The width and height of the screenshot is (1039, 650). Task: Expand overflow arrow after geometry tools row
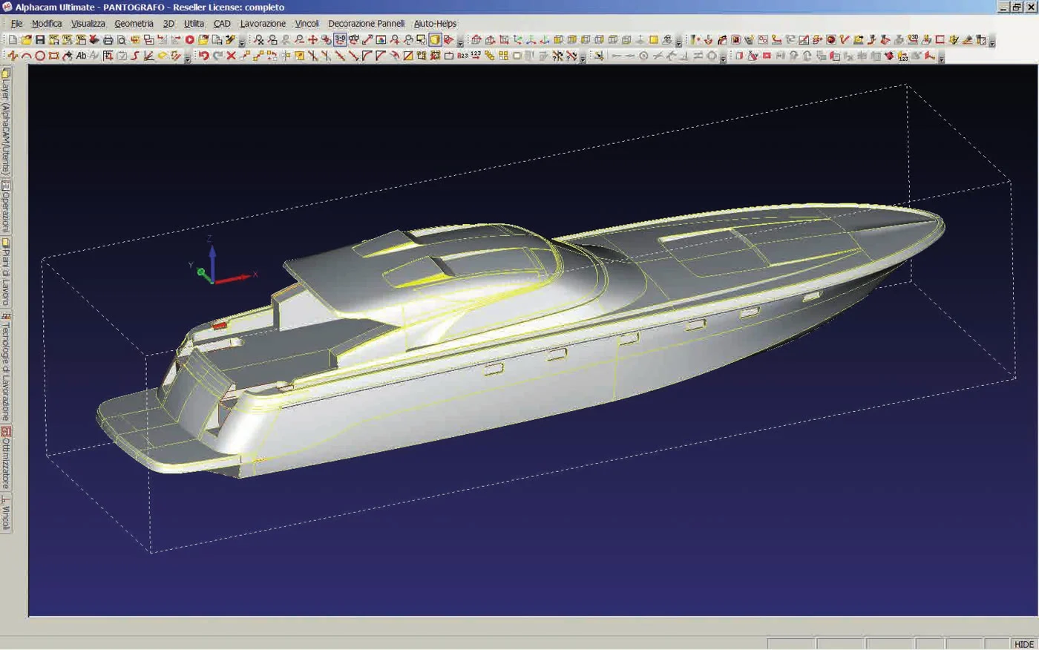187,58
